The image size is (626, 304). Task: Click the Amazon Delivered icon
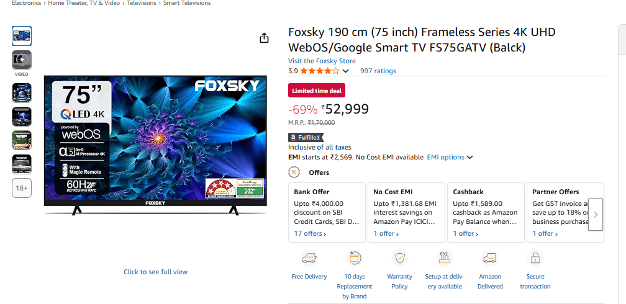(x=490, y=258)
